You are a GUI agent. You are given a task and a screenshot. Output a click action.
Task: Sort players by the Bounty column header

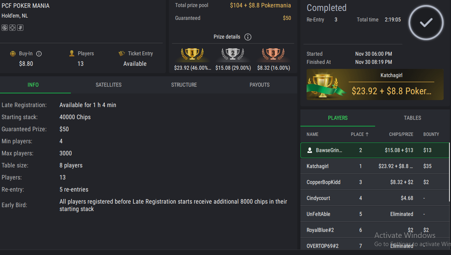(431, 134)
